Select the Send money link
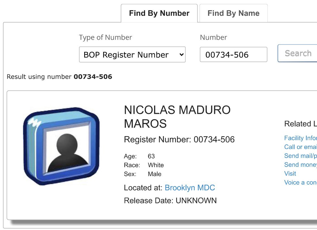The width and height of the screenshot is (317, 230). (x=300, y=165)
